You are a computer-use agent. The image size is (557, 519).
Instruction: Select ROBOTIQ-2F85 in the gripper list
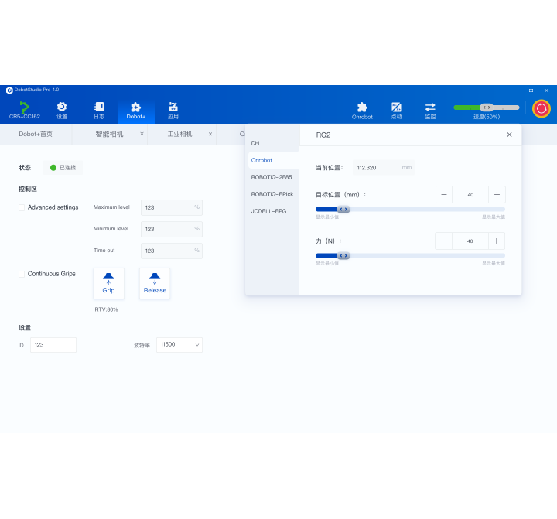272,177
